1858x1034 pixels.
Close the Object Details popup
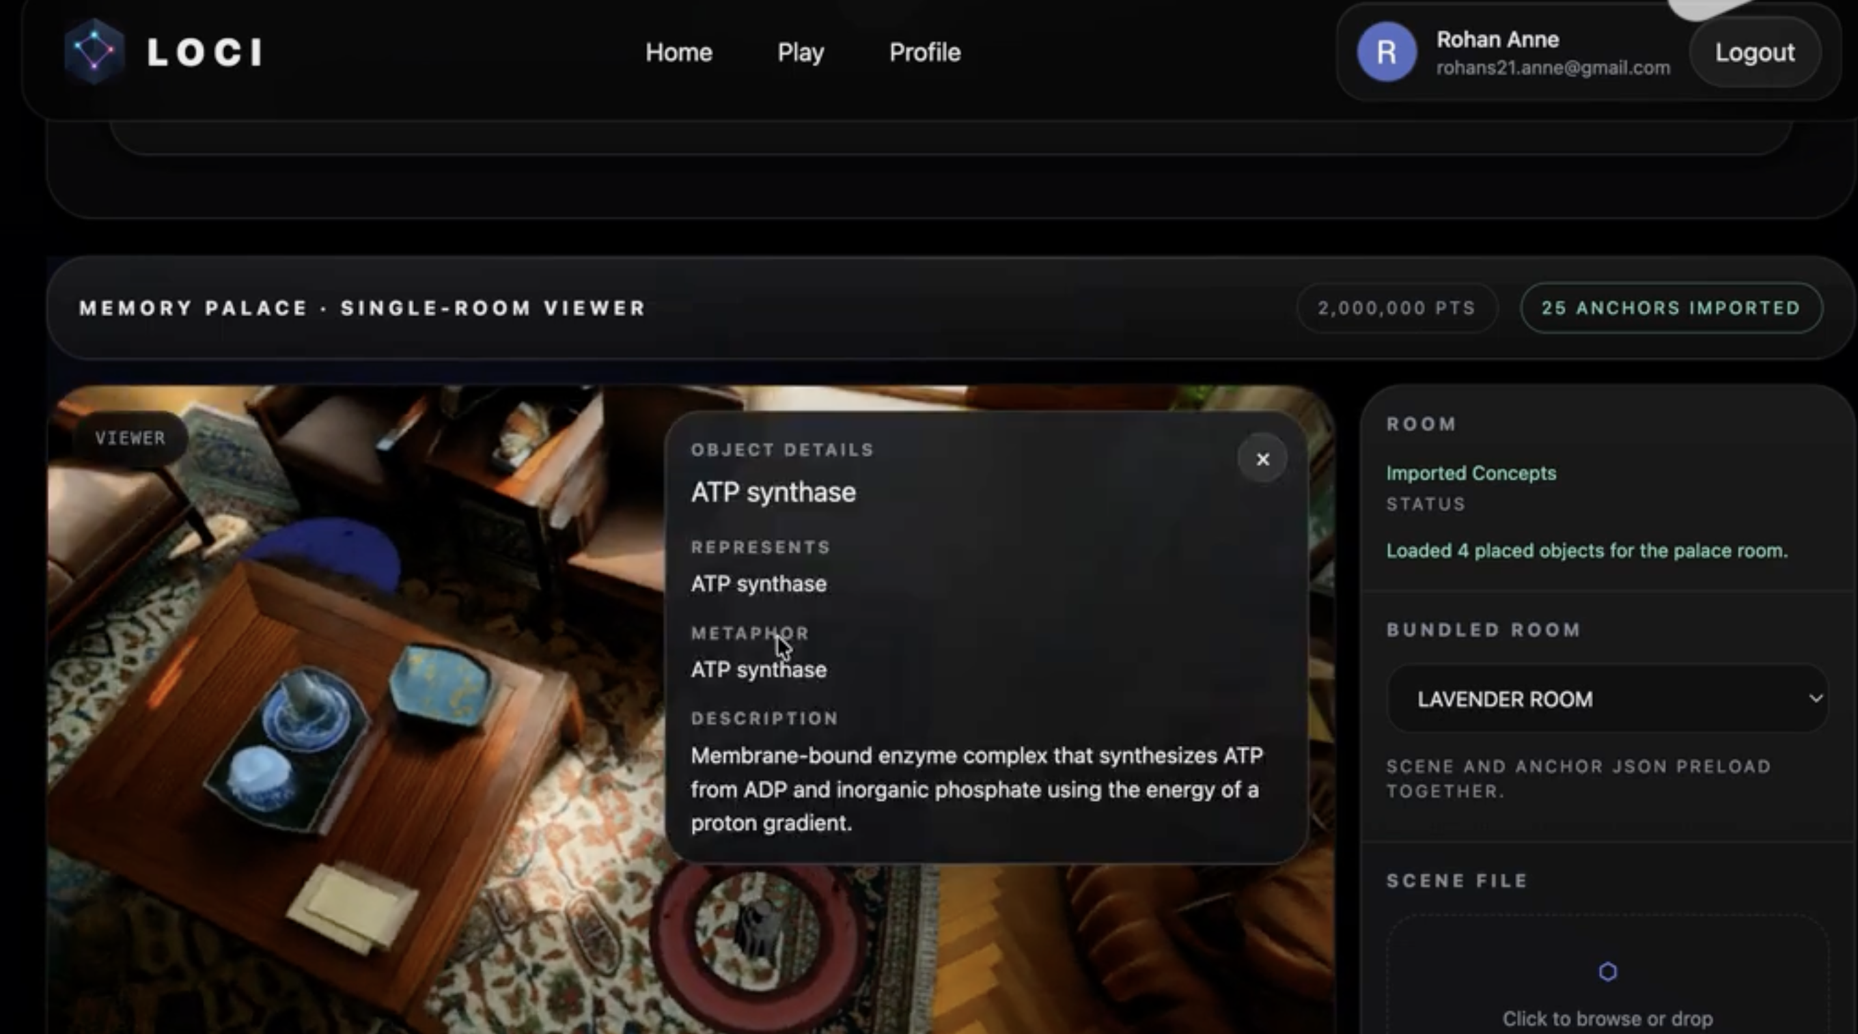pos(1262,460)
